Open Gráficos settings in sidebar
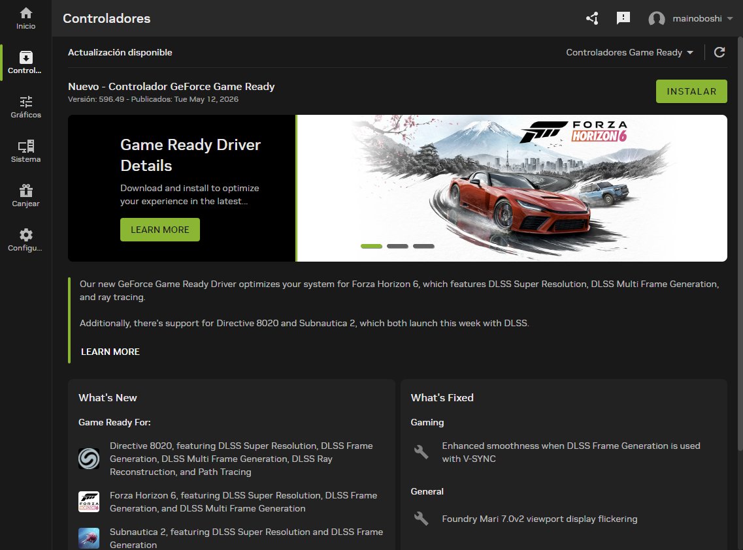743x550 pixels. coord(25,107)
